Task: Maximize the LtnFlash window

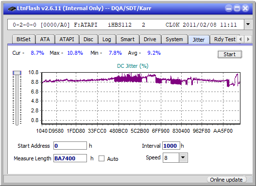Action: point(237,8)
